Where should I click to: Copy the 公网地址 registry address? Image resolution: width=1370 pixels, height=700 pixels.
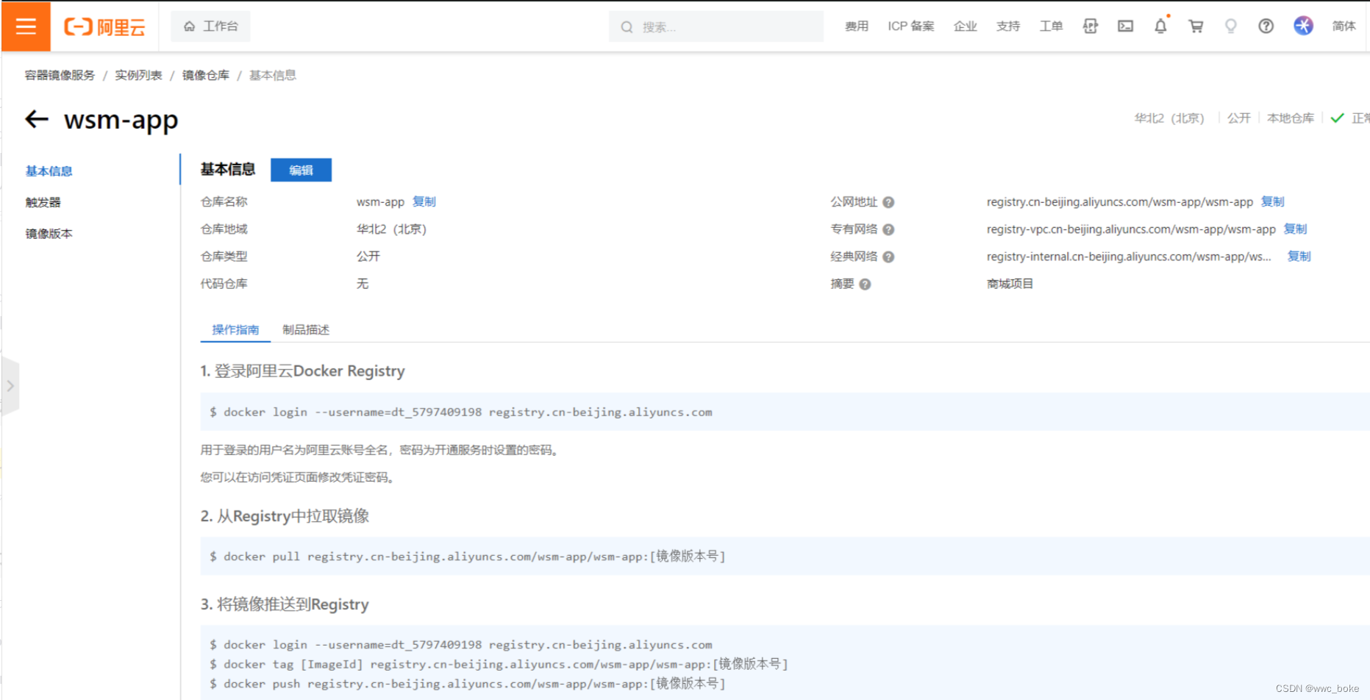(x=1272, y=201)
